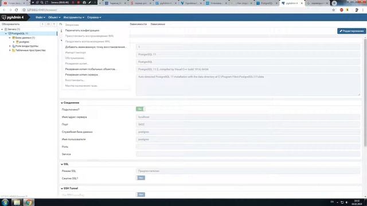This screenshot has width=367, height=206.
Task: Click the Servers group icon
Action: point(6,29)
